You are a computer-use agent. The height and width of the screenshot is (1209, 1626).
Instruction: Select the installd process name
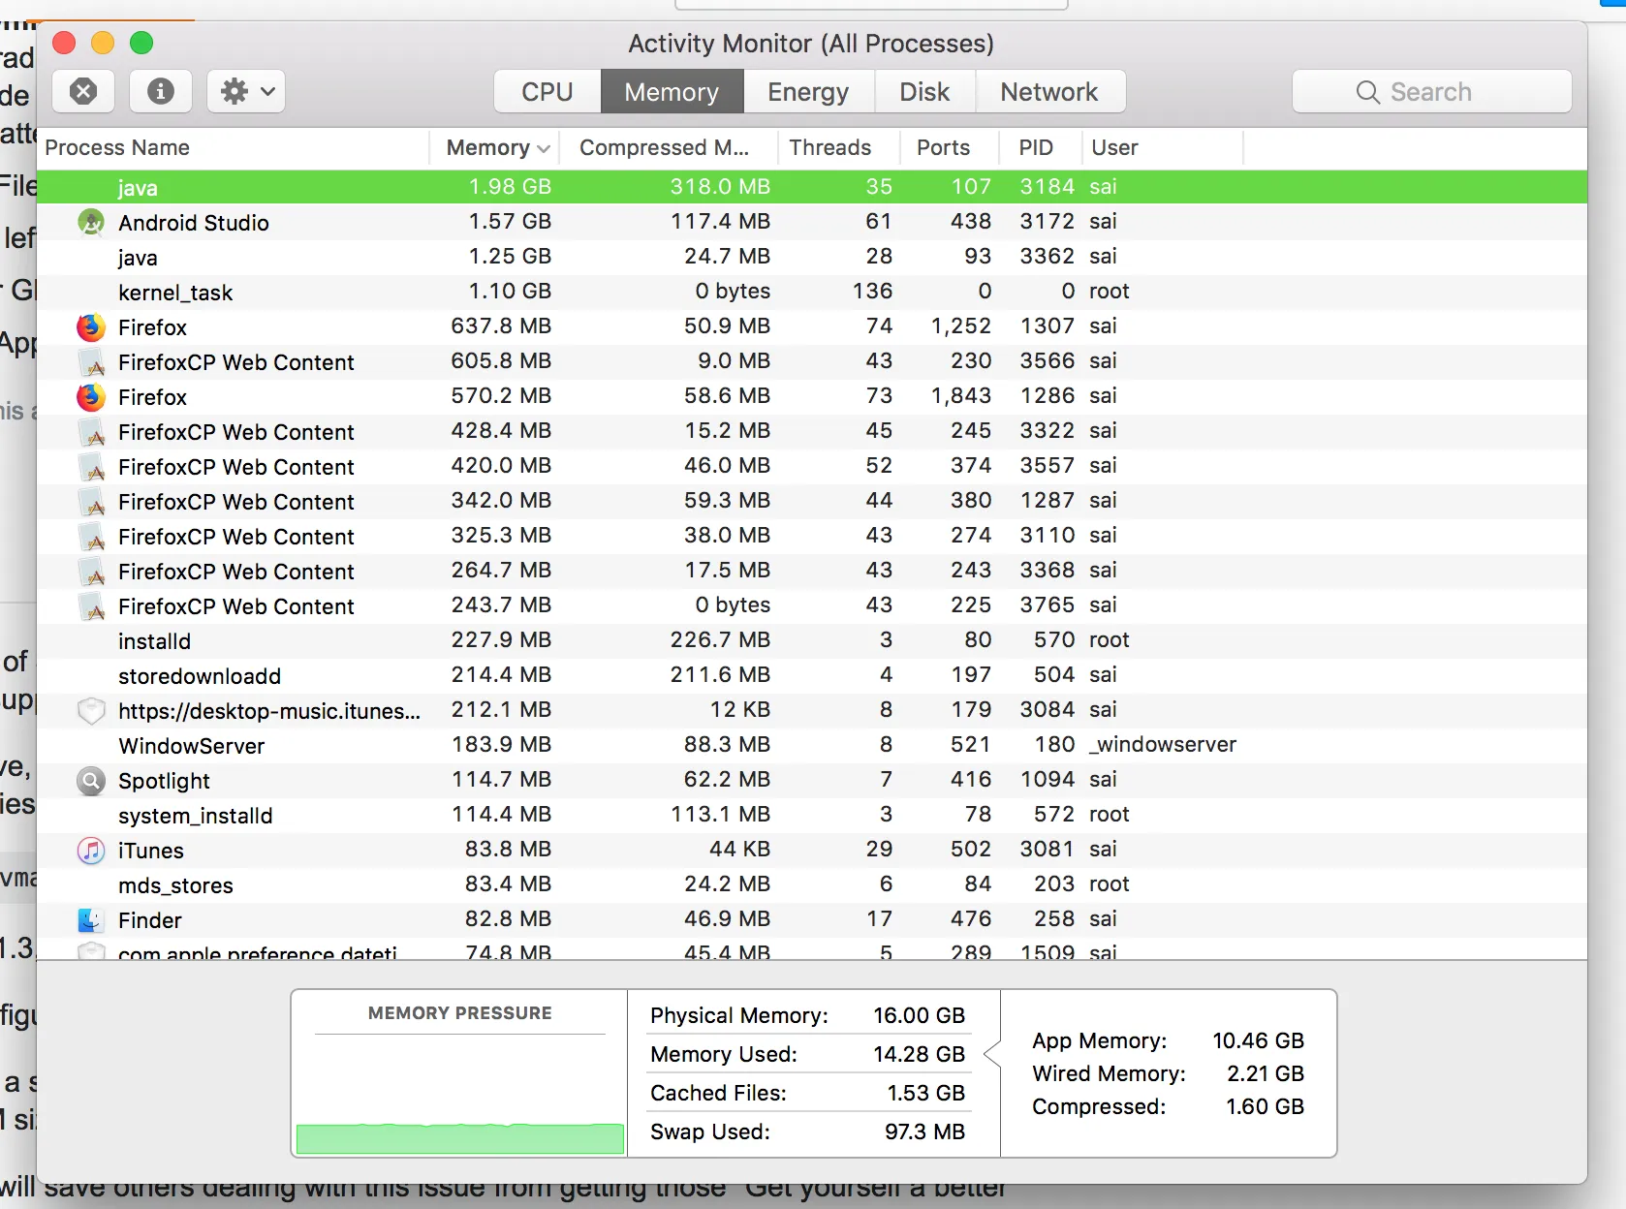154,641
